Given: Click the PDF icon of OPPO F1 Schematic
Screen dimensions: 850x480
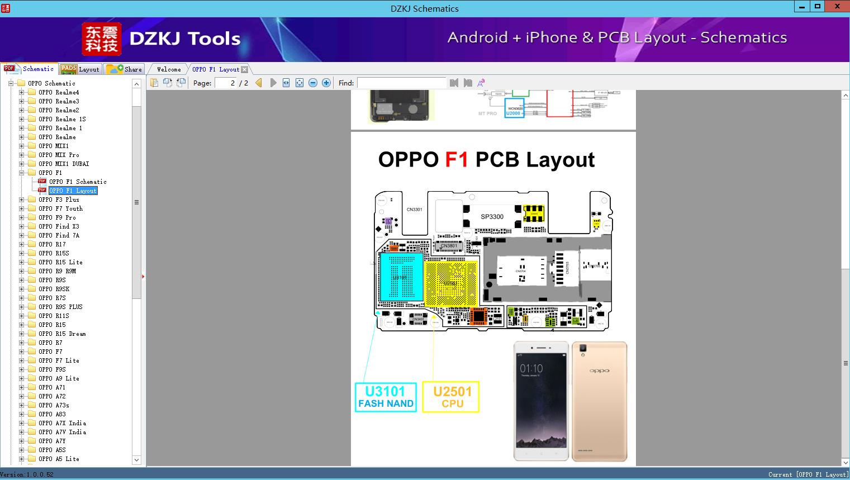Looking at the screenshot, I should 42,182.
